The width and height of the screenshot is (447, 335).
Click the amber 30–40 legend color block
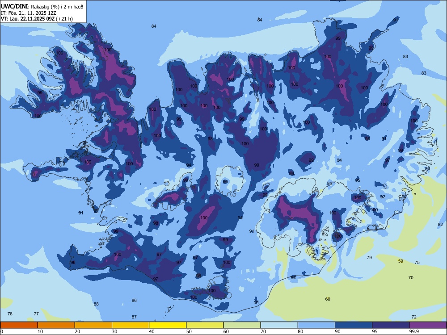coord(131,325)
